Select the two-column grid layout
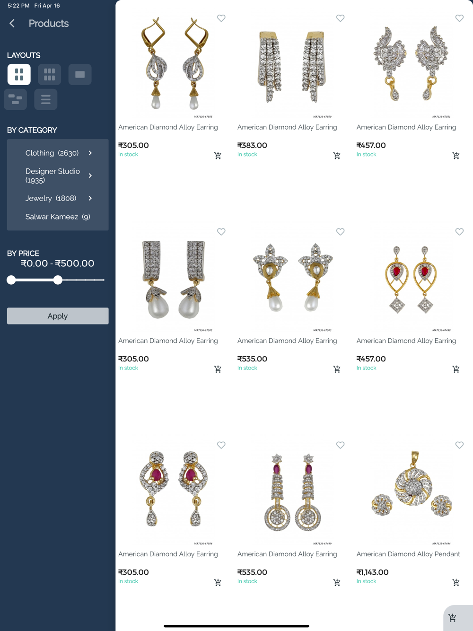The height and width of the screenshot is (631, 473). coord(19,74)
